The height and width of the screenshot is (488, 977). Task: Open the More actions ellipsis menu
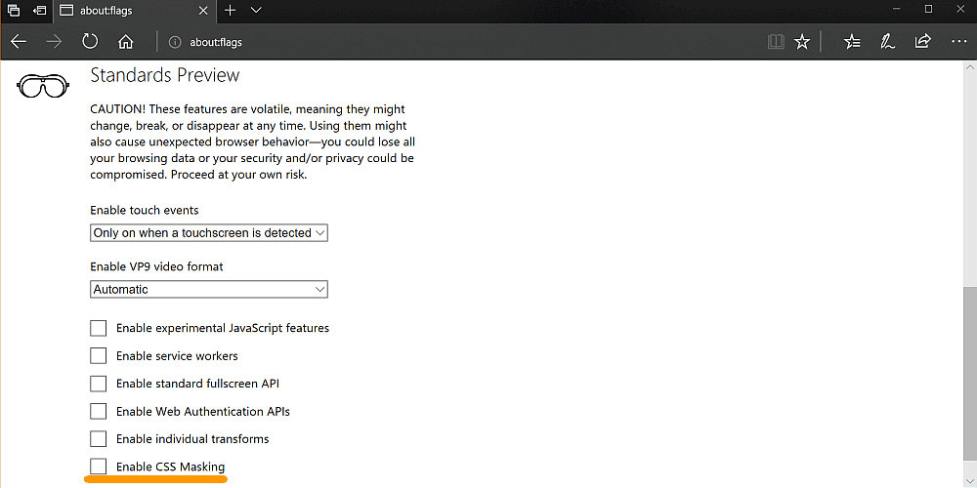point(957,42)
